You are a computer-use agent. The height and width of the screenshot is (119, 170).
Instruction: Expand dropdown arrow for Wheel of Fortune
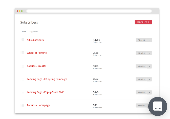click(149, 53)
